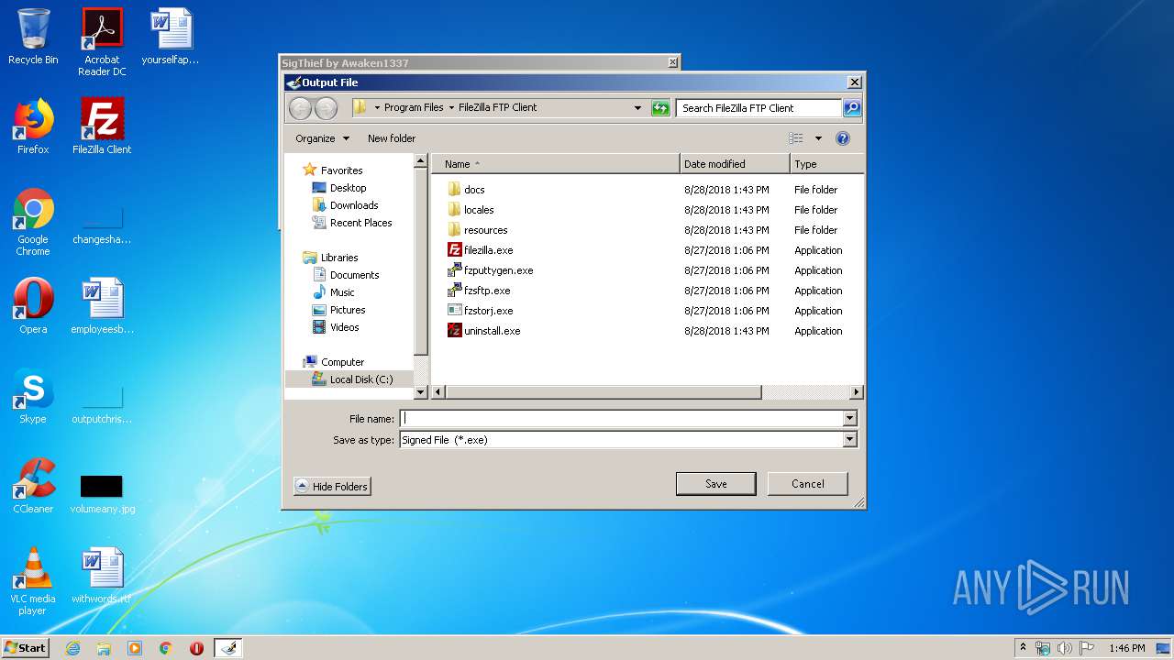Image resolution: width=1174 pixels, height=660 pixels.
Task: Select Favorites in the navigation pane
Action: (x=341, y=170)
